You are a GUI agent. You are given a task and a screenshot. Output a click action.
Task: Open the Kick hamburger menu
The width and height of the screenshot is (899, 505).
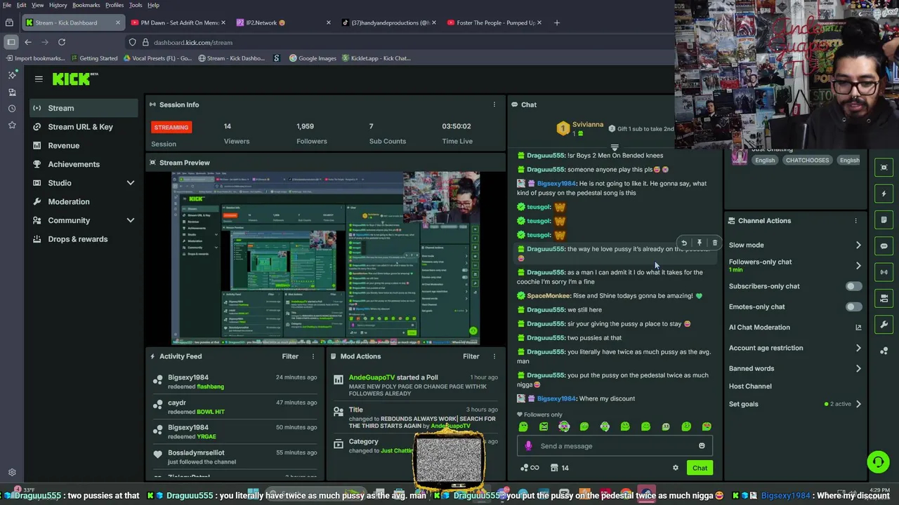pyautogui.click(x=39, y=79)
